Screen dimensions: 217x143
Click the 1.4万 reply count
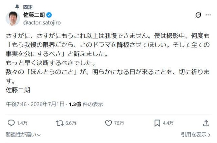pyautogui.click(x=22, y=123)
